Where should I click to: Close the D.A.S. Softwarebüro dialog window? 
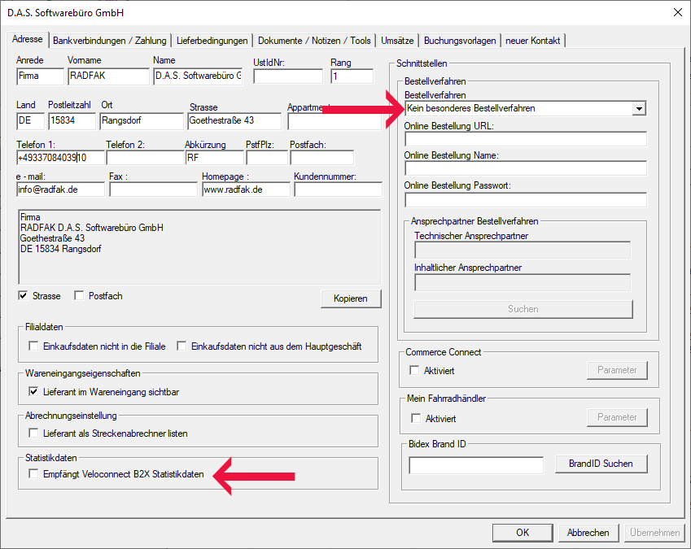tap(677, 12)
